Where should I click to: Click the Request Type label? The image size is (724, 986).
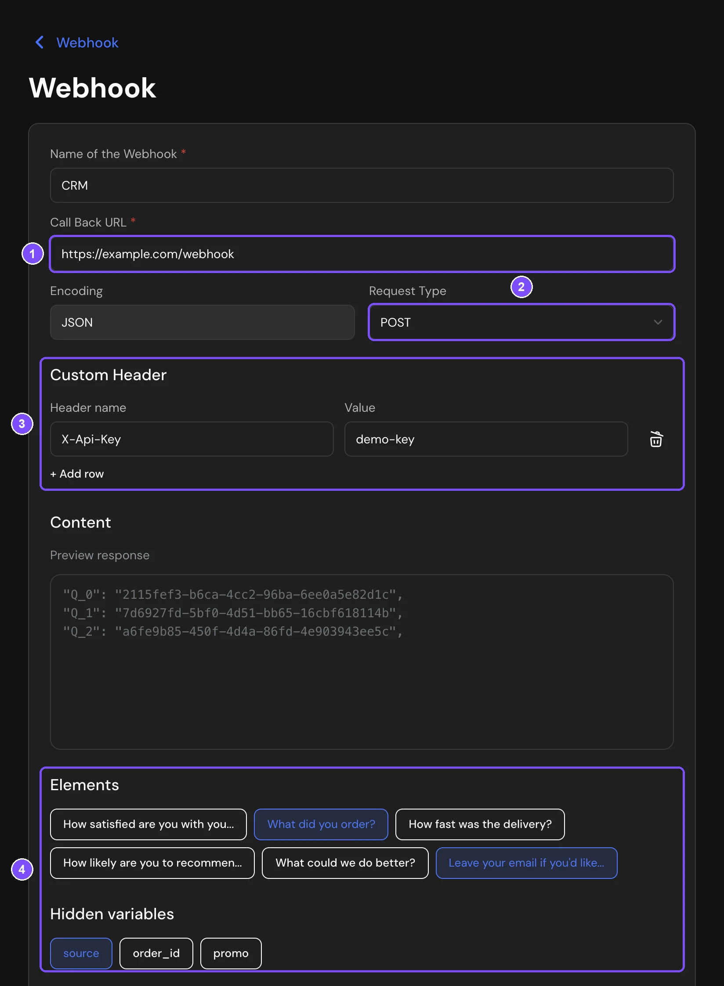408,291
